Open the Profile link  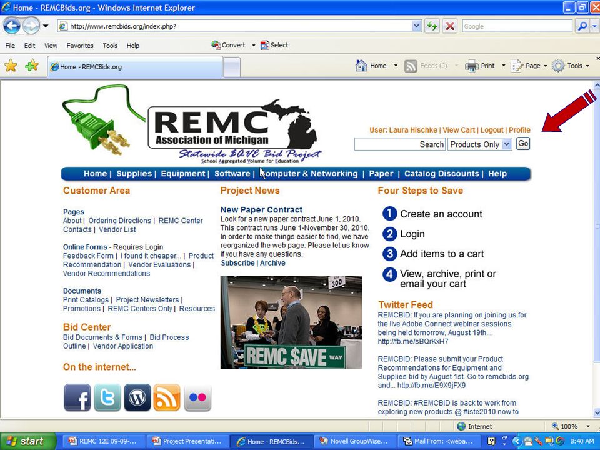click(519, 130)
